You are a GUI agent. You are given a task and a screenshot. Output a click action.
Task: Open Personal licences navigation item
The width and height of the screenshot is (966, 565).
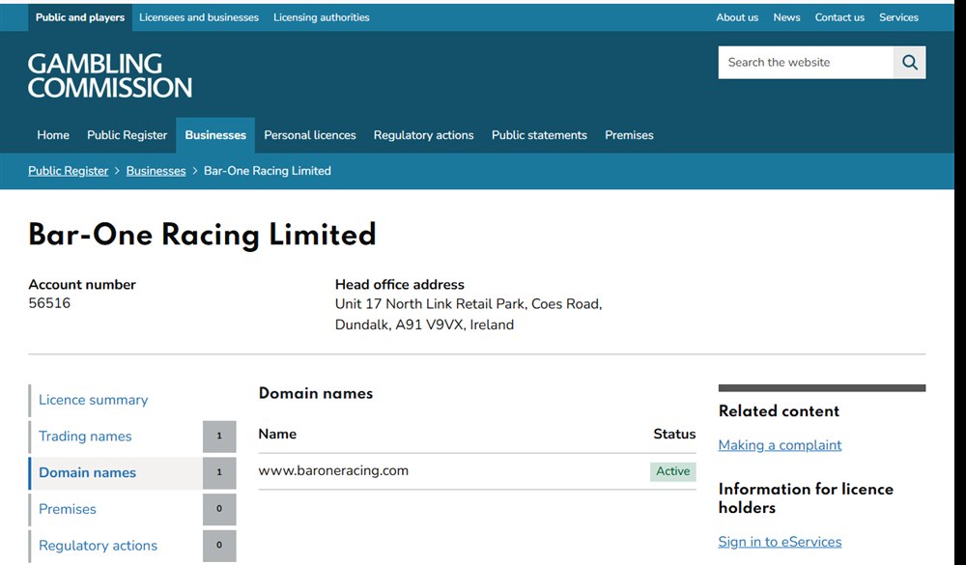click(x=310, y=135)
